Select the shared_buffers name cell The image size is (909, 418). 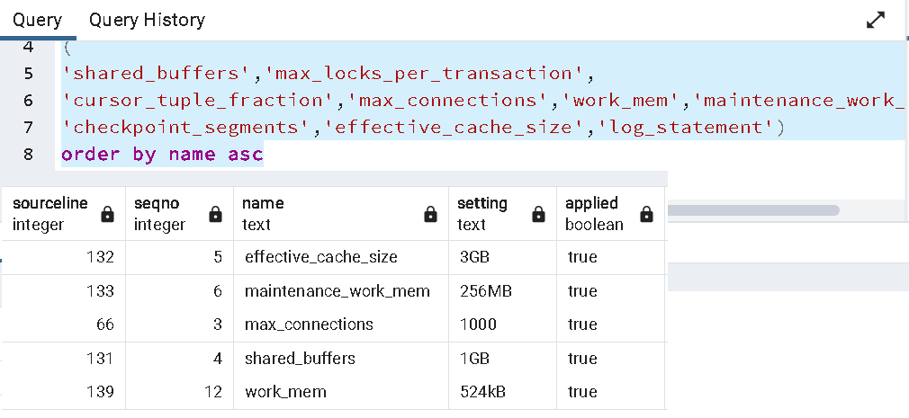[x=341, y=359]
